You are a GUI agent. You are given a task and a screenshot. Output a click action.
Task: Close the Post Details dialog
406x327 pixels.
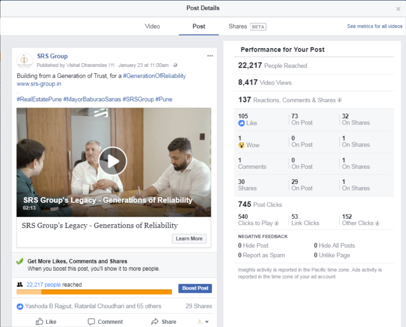click(398, 9)
